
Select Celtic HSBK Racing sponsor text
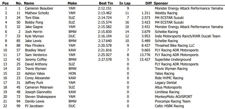click(169, 106)
